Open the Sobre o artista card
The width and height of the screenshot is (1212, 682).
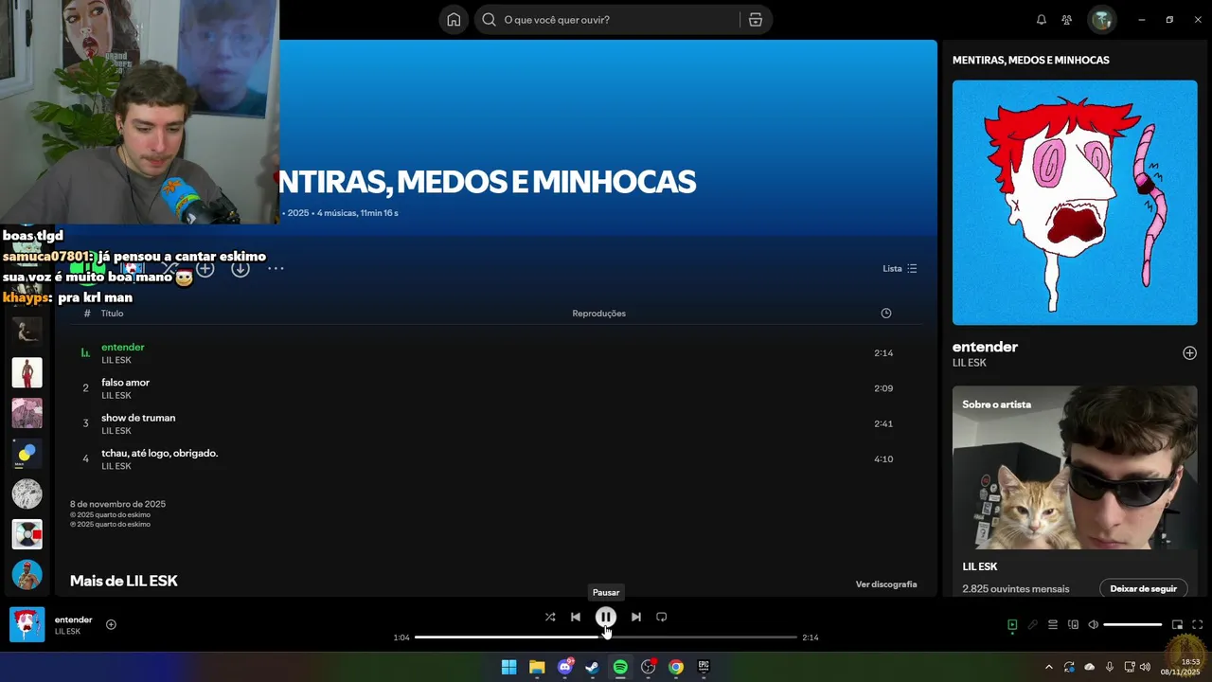1075,493
